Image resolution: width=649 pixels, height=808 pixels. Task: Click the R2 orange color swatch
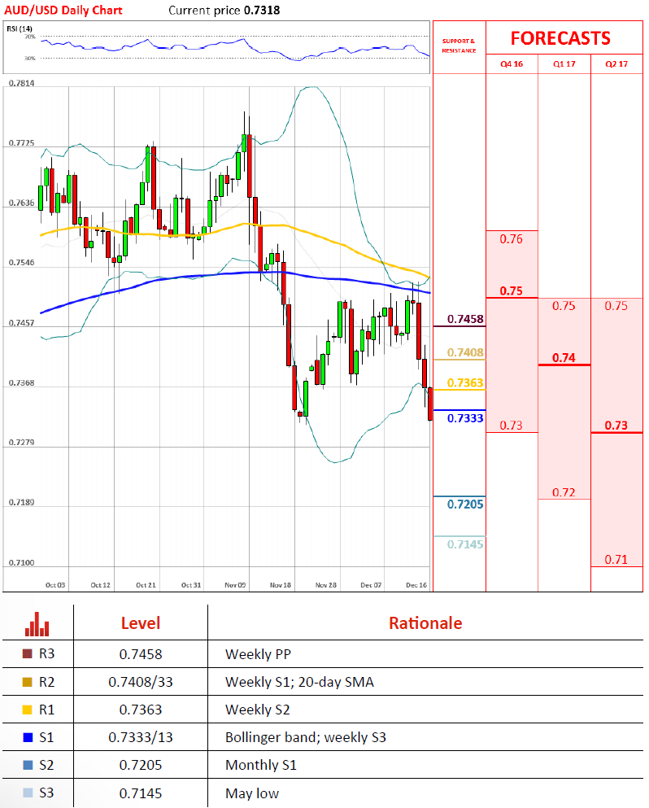coord(28,682)
